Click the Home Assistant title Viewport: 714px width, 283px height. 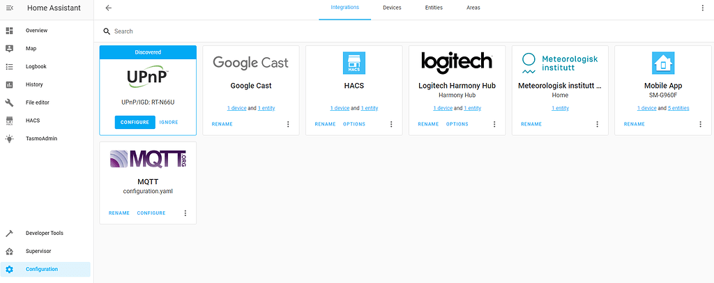click(54, 8)
